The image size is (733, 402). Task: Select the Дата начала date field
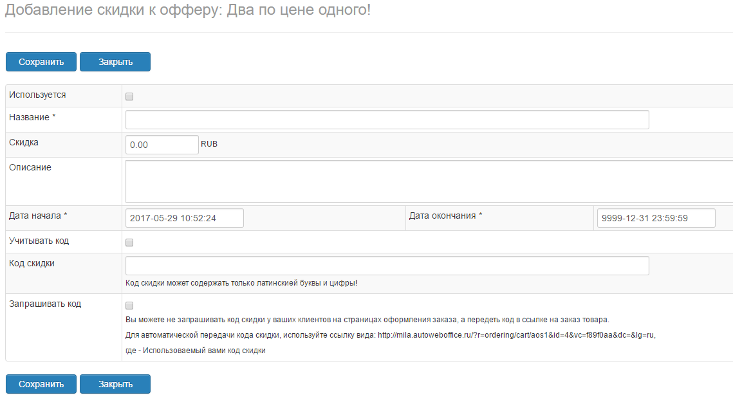(x=185, y=218)
